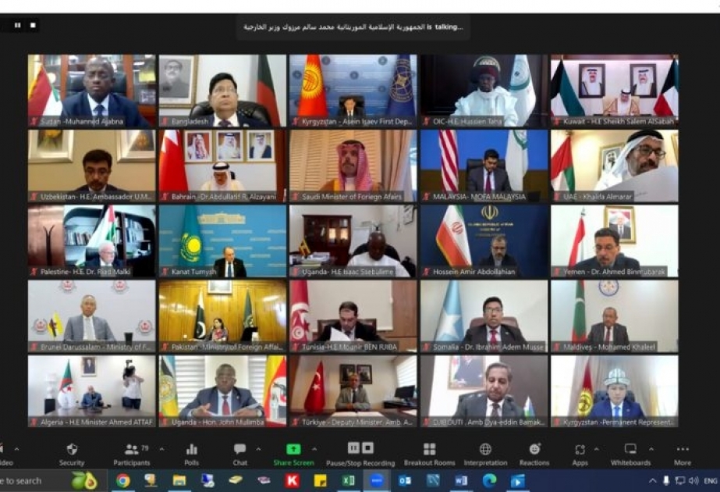Open the Interpretation globe
Viewport: 720px width, 492px height.
(485, 455)
